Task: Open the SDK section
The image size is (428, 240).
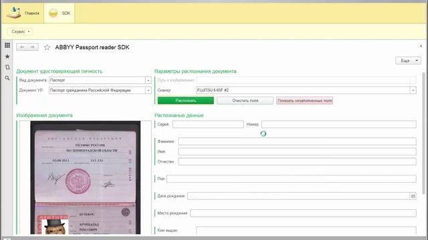Action: 60,13
